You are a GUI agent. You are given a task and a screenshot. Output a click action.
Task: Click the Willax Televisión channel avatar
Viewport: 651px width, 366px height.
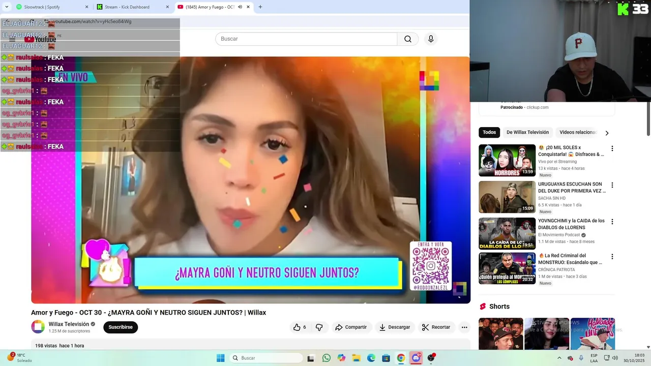[x=38, y=327]
